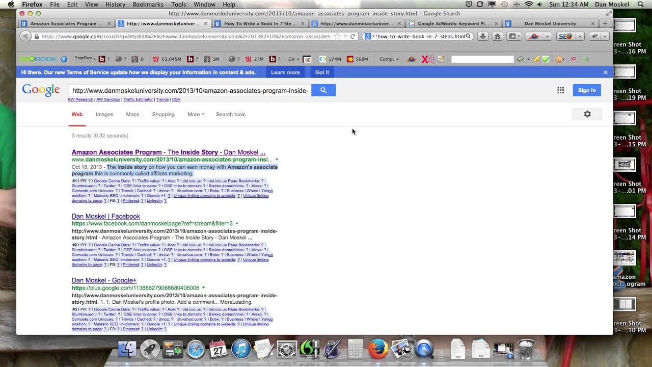Image resolution: width=652 pixels, height=367 pixels.
Task: Click the Wi-Fi icon in the menu bar
Action: click(x=529, y=4)
